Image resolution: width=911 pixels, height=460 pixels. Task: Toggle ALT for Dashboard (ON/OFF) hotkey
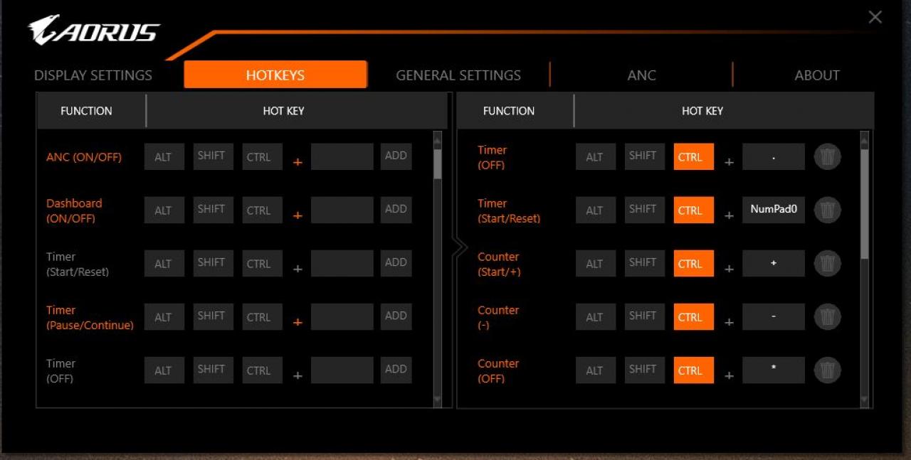point(164,210)
